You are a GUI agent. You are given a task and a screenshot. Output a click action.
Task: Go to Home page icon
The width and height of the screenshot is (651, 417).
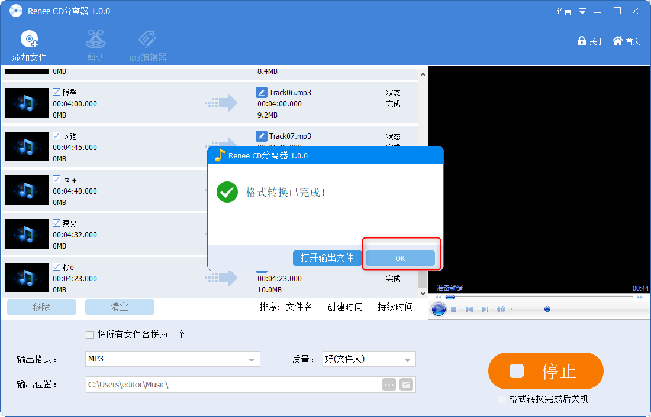[618, 41]
